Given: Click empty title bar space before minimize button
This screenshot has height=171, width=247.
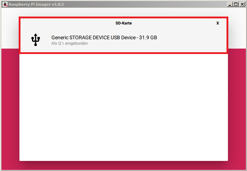Looking at the screenshot, I should click(144, 4).
